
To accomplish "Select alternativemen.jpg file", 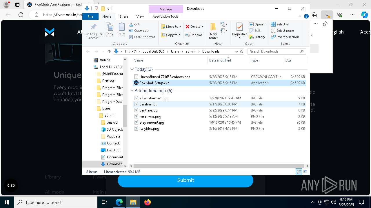I will pyautogui.click(x=219, y=98).
